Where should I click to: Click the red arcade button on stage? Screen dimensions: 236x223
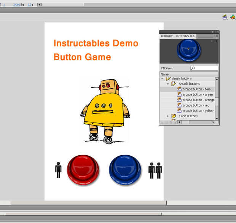pyautogui.click(x=83, y=170)
